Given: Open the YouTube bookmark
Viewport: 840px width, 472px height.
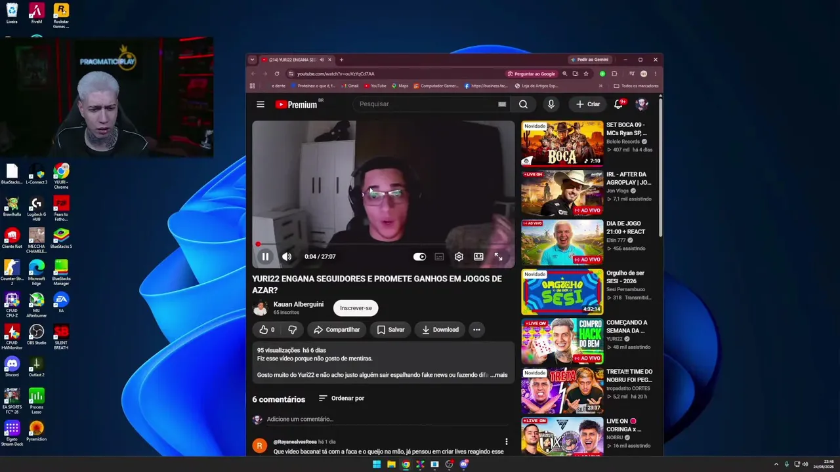Looking at the screenshot, I should point(375,86).
